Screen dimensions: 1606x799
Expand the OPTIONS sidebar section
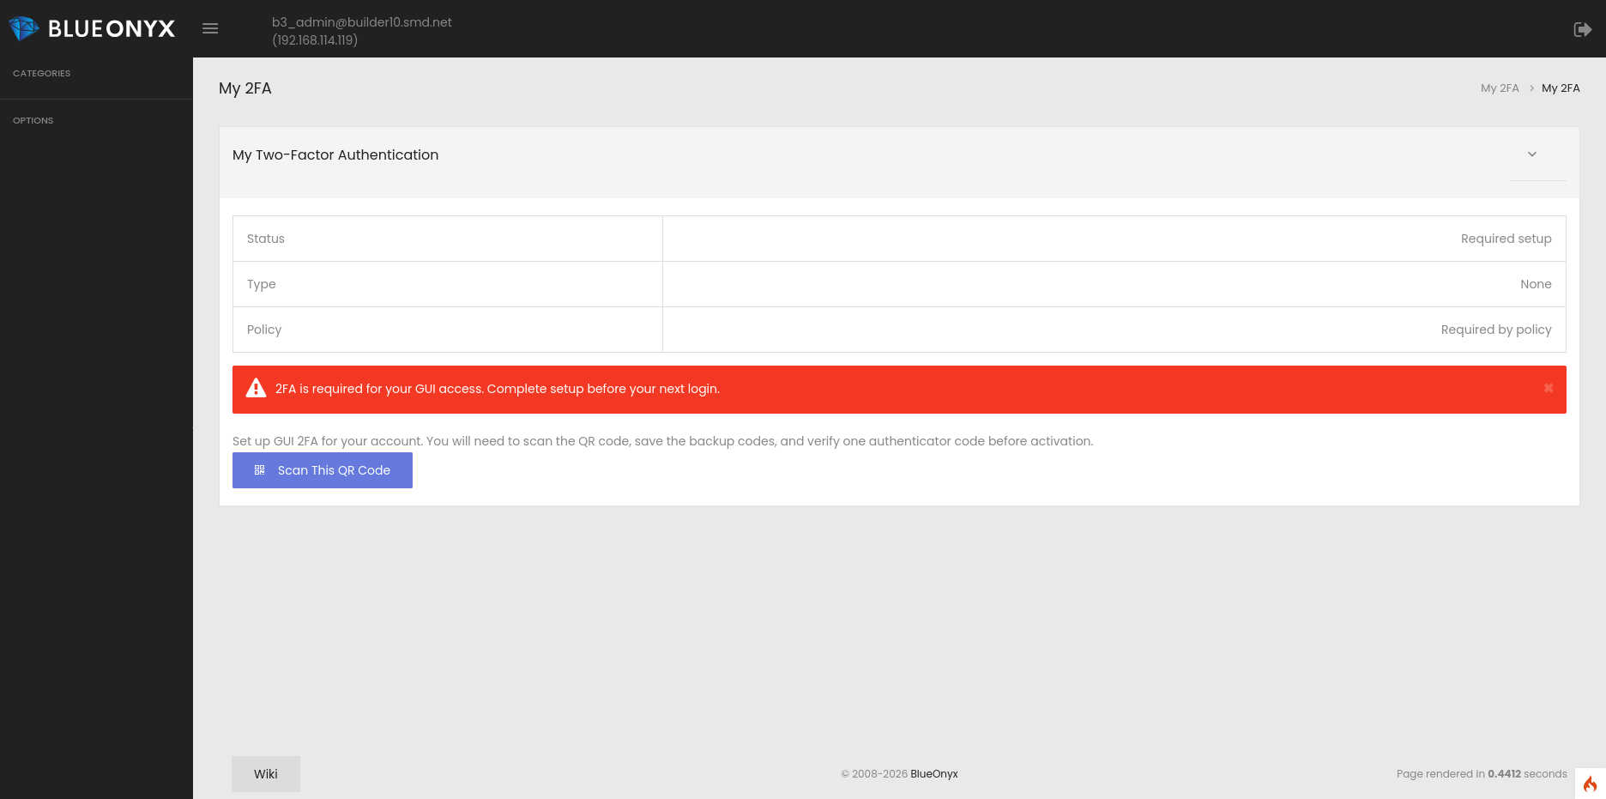tap(33, 121)
